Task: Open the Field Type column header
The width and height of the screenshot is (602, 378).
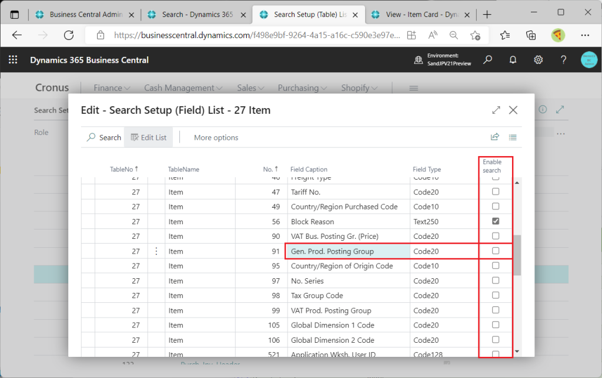Action: pyautogui.click(x=427, y=169)
